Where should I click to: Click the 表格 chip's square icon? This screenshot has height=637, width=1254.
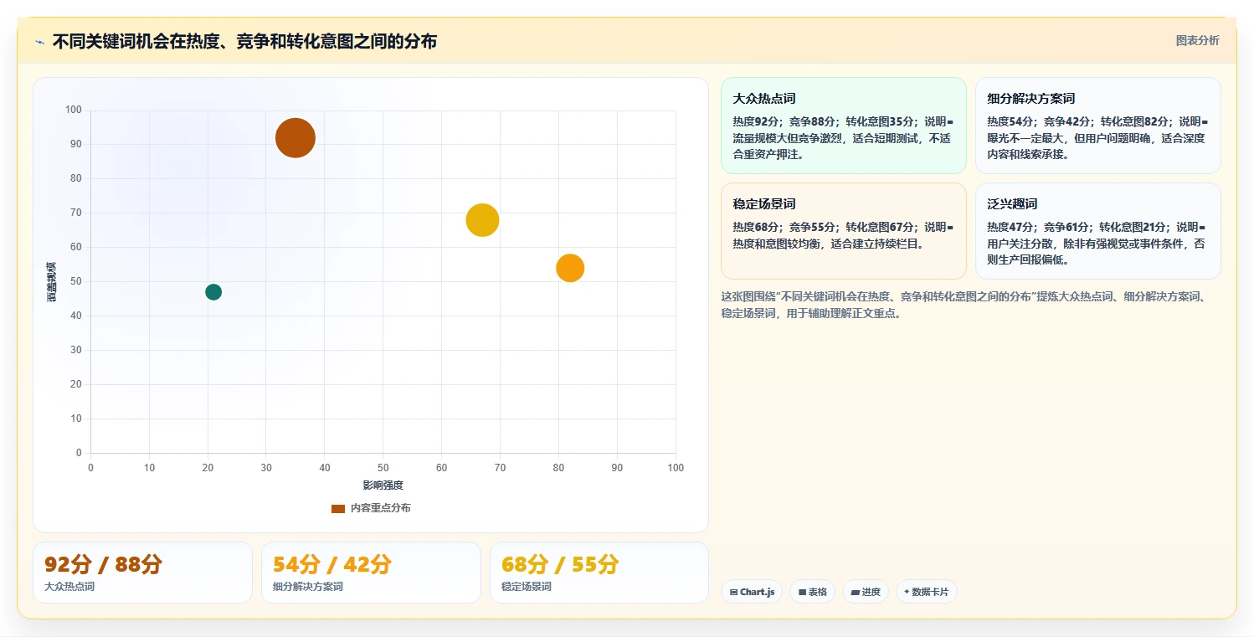tap(802, 592)
